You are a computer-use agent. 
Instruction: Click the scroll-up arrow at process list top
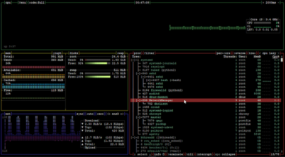[282, 57]
